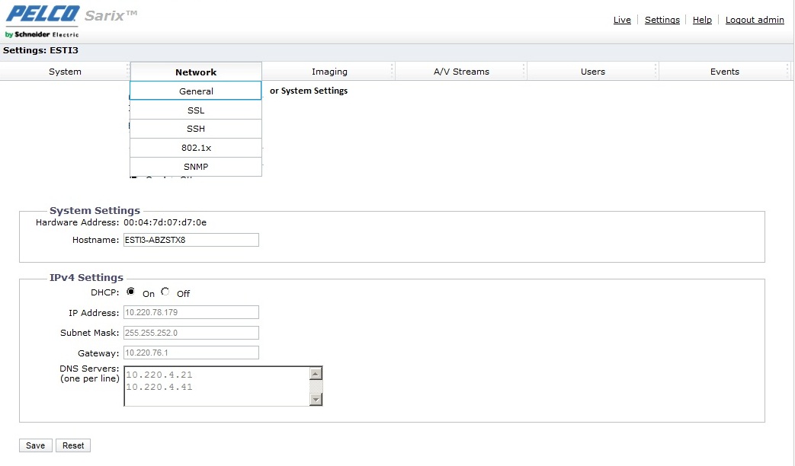Select DHCP Off radio button
Image resolution: width=795 pixels, height=466 pixels.
tap(165, 292)
